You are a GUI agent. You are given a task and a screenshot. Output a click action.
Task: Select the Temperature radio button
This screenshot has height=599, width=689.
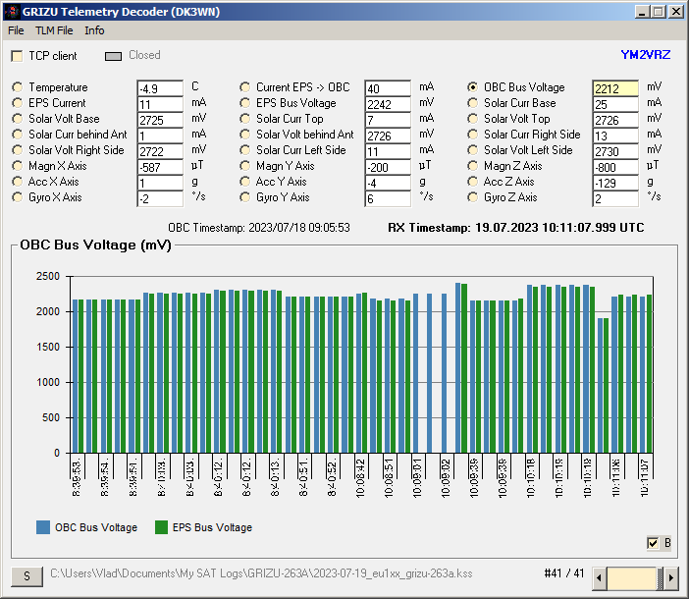pos(17,87)
